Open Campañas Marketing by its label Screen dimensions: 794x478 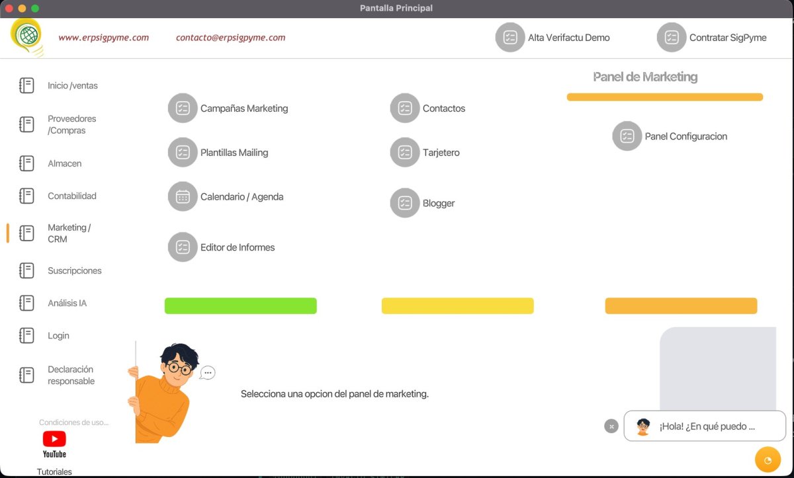point(244,108)
